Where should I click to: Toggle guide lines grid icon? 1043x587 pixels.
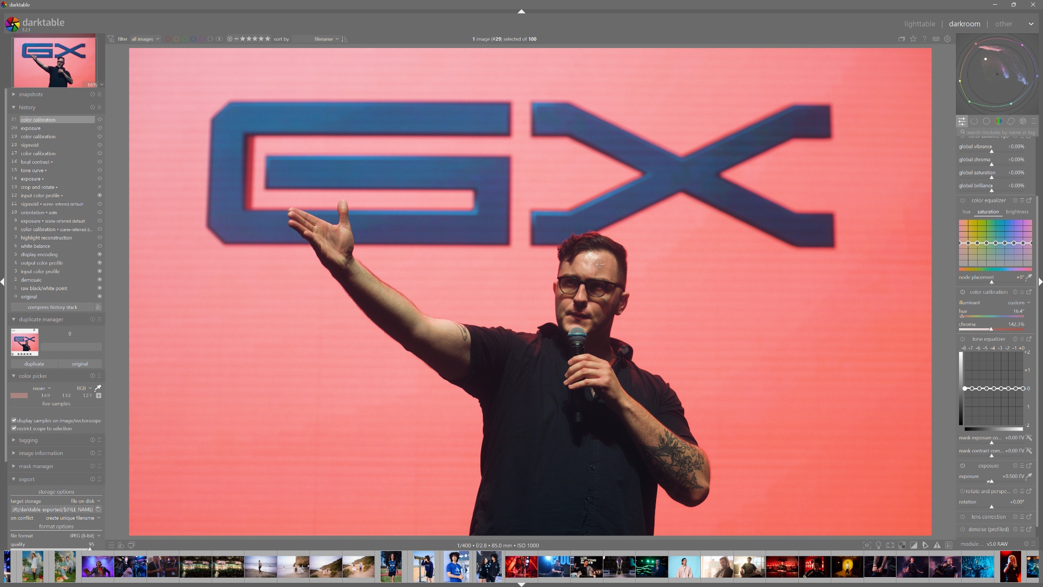pyautogui.click(x=949, y=545)
